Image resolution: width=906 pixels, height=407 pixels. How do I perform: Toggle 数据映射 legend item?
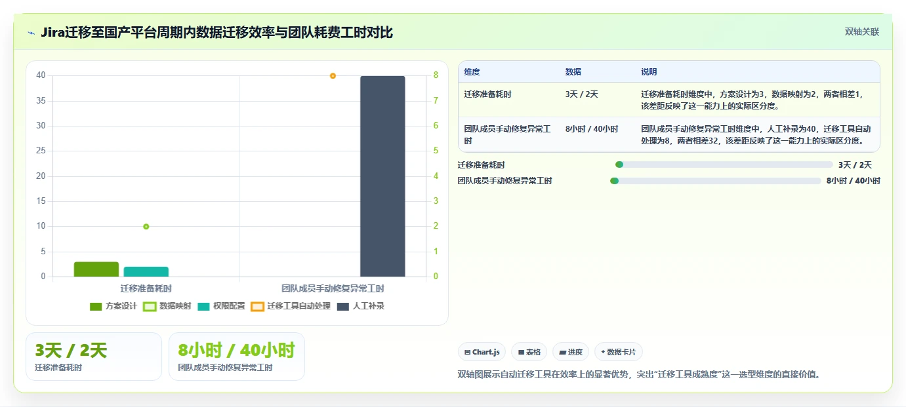(x=167, y=306)
